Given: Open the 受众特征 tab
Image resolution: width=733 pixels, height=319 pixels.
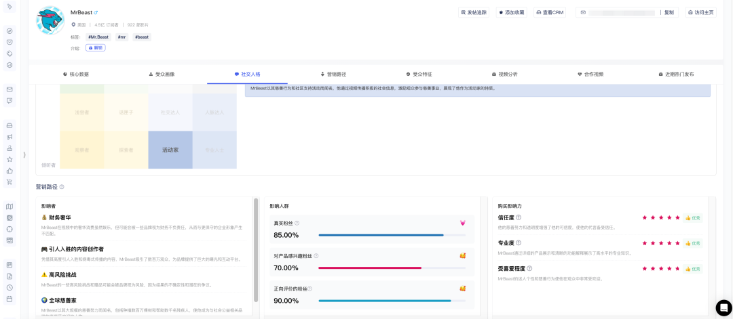Looking at the screenshot, I should pyautogui.click(x=419, y=74).
